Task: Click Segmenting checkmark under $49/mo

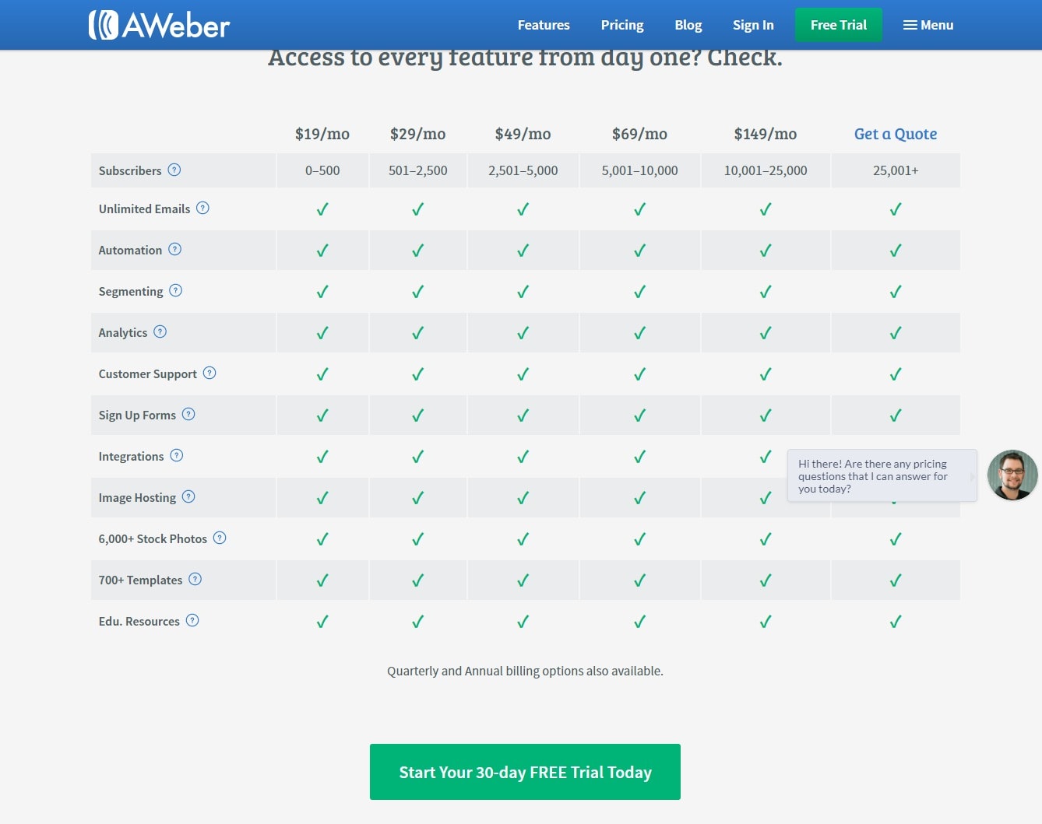Action: pos(523,292)
